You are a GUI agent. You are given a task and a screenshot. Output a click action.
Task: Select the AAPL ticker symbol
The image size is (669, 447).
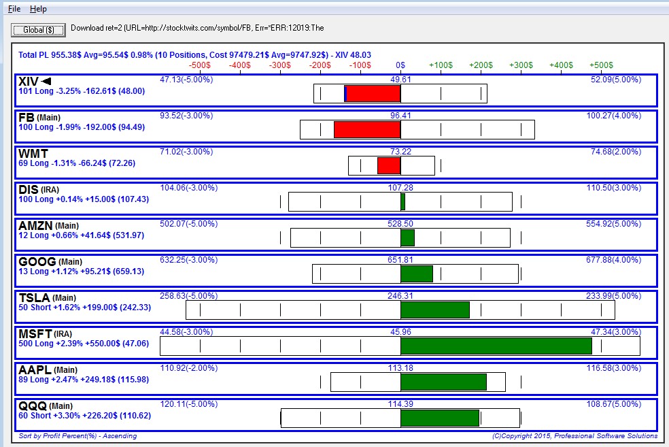[35, 369]
